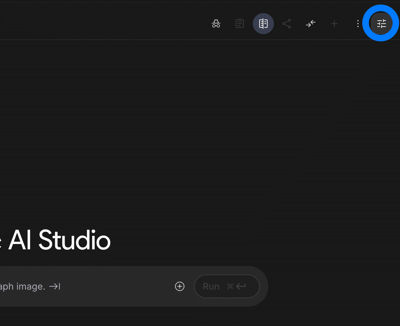
Task: Click the AI Studio heading text
Action: tap(59, 240)
